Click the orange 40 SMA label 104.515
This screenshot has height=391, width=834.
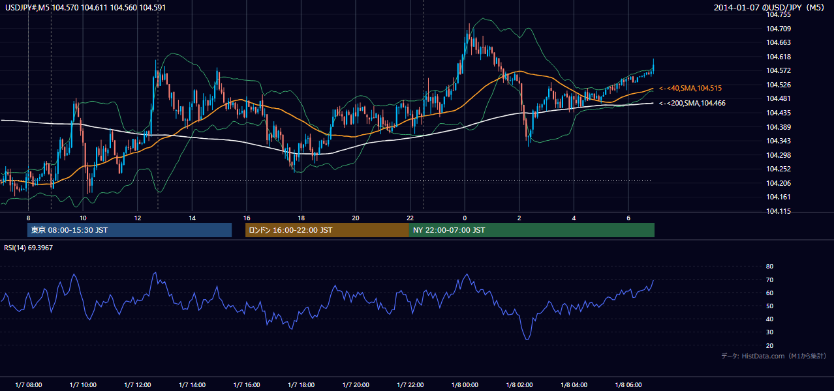click(x=690, y=88)
